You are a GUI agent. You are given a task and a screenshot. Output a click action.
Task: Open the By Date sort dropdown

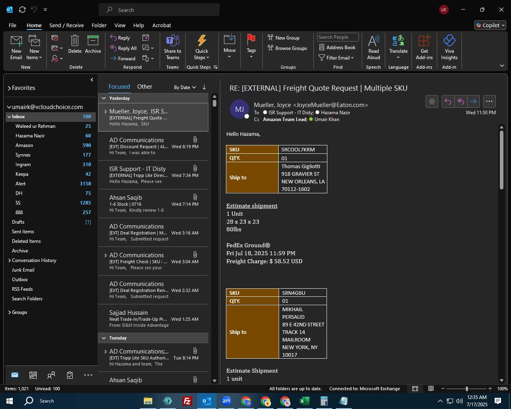click(185, 87)
